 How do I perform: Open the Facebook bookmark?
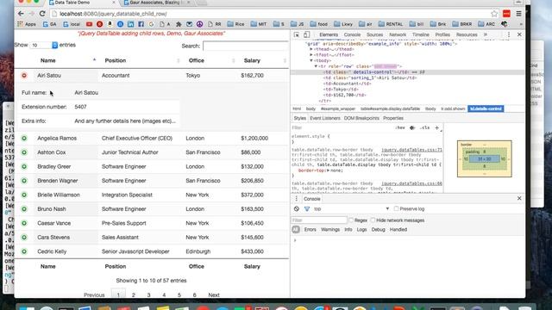click(141, 24)
